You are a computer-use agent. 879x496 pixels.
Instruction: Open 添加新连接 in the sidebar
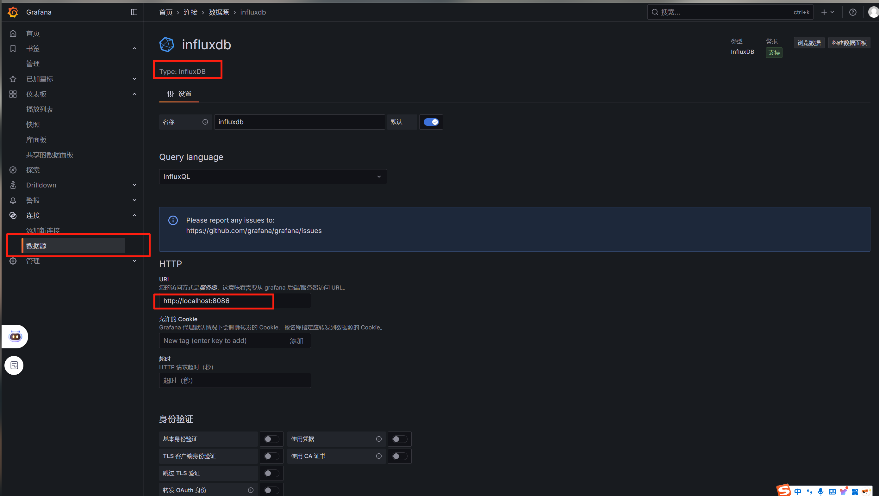pyautogui.click(x=43, y=230)
